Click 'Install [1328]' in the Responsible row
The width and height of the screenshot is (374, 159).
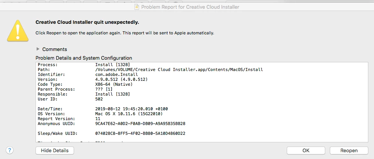(113, 94)
